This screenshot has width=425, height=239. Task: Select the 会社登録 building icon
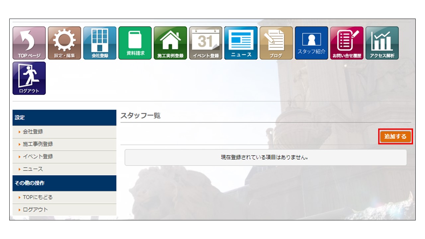(100, 43)
